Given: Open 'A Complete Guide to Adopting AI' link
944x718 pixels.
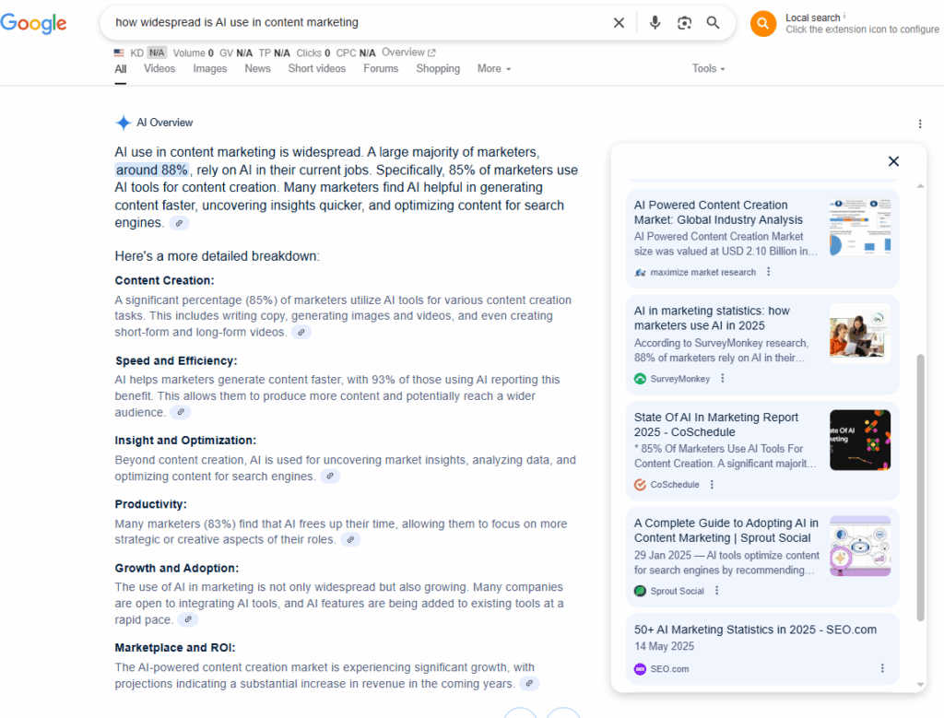Looking at the screenshot, I should pyautogui.click(x=726, y=531).
